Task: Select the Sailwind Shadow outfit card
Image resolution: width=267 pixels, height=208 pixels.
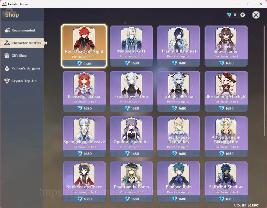Action: (226, 182)
